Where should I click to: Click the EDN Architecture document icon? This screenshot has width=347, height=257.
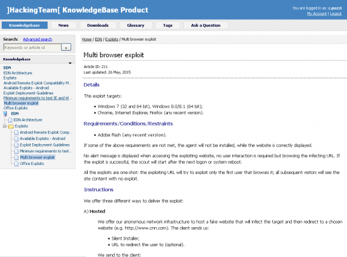[10, 120]
